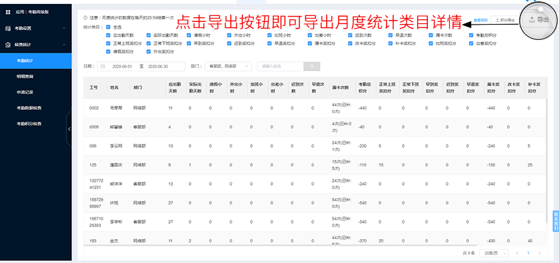Viewport: 559px width, 263px height.
Task: Collapse the sidebar with the arrow handle
Action: click(x=69, y=129)
